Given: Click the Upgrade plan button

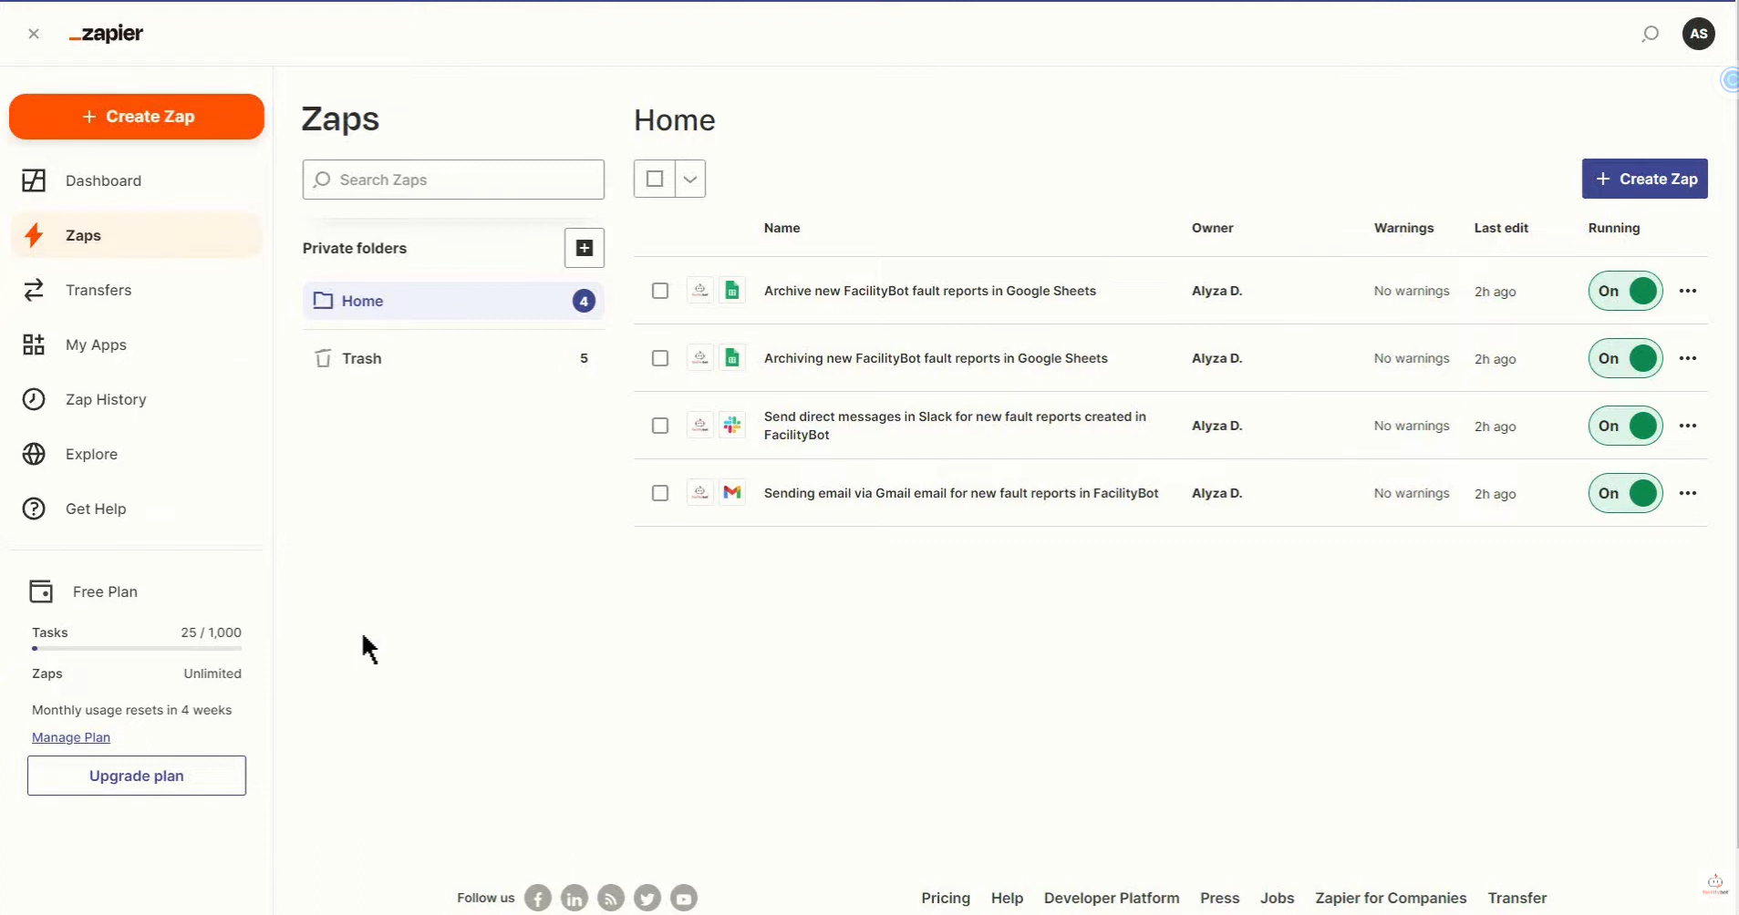Looking at the screenshot, I should point(137,776).
